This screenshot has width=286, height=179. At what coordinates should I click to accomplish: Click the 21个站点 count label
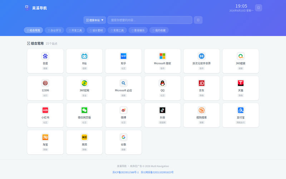point(51,44)
